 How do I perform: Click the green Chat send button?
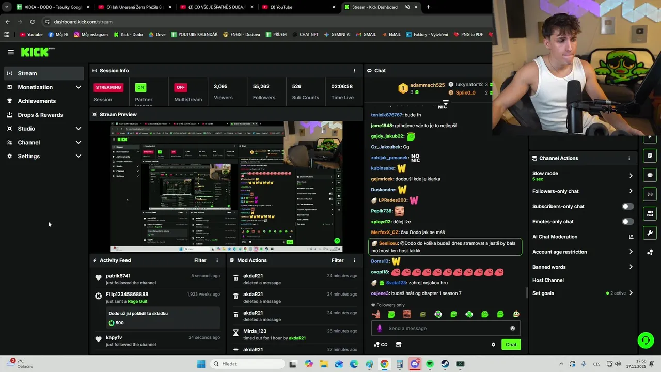coord(511,345)
